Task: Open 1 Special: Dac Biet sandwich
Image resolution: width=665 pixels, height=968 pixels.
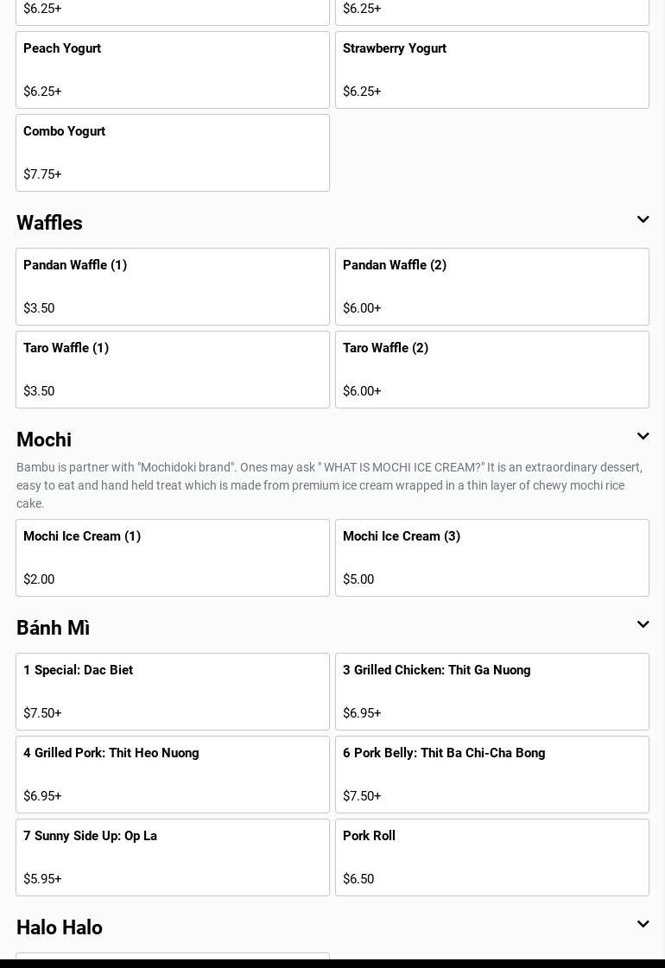Action: [173, 692]
